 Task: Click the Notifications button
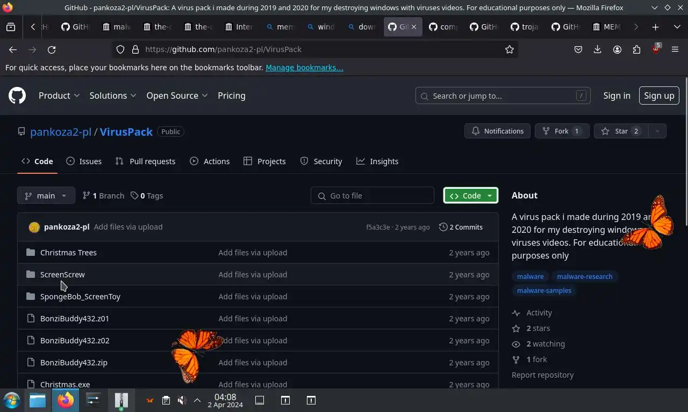(497, 131)
